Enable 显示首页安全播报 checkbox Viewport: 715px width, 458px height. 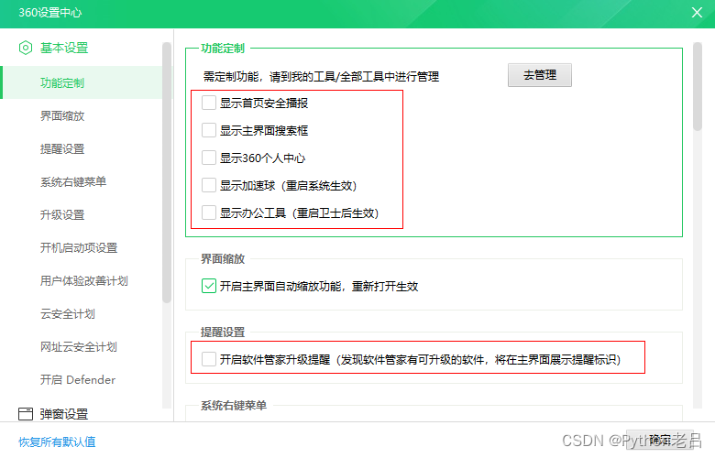pos(209,103)
